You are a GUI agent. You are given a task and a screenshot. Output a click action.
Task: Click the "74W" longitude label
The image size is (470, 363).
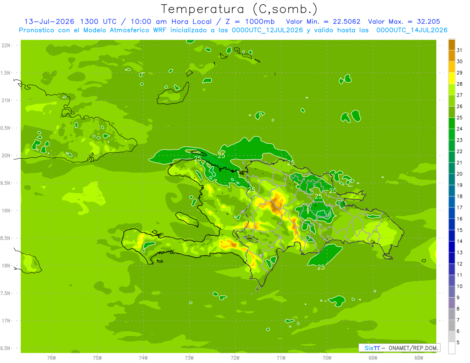tap(143, 358)
